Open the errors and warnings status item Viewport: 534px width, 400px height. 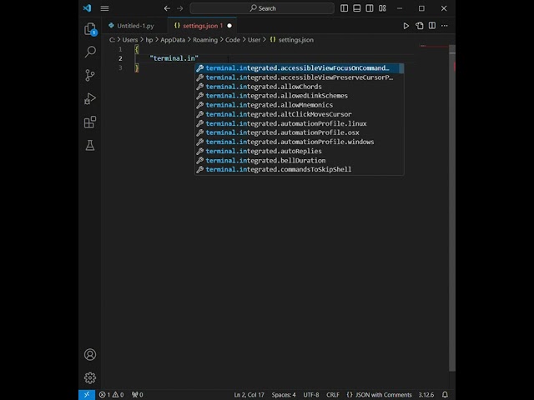(111, 394)
